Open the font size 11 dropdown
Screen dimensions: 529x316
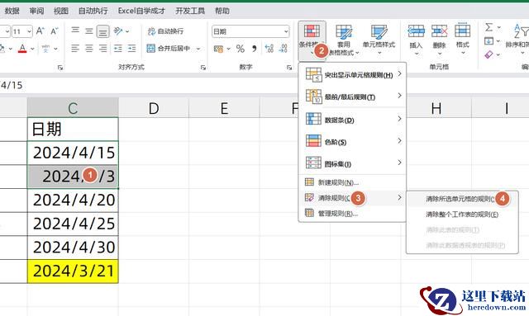30,31
